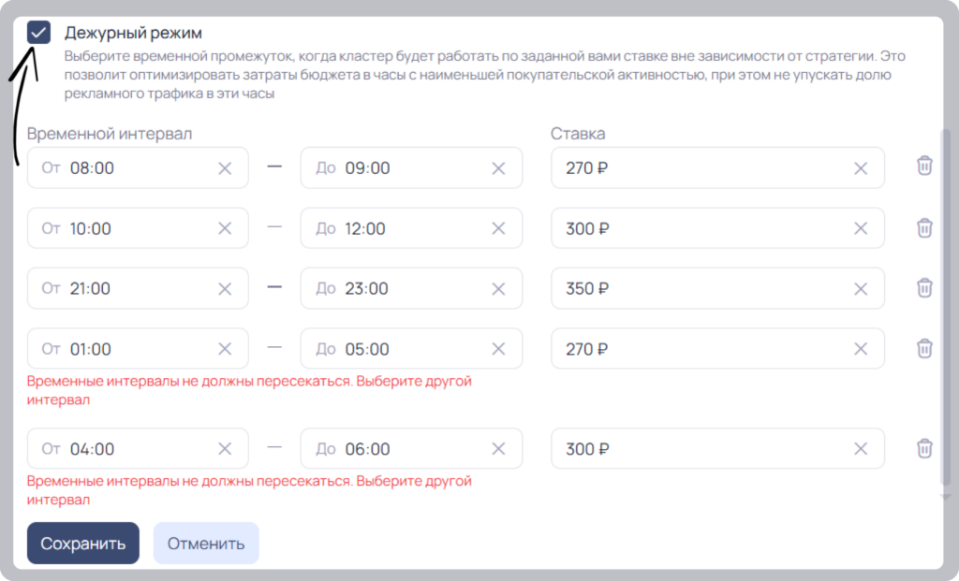Image resolution: width=959 pixels, height=581 pixels.
Task: Delete the 08:00–09:00 interval row
Action: [924, 166]
